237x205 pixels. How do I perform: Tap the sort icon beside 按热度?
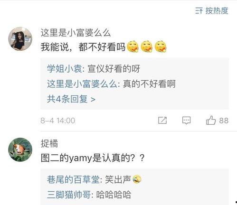click(199, 11)
